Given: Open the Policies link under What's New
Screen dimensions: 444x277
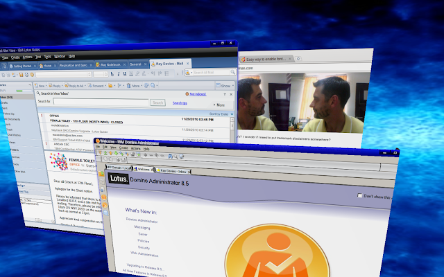Looking at the screenshot, I should 144,241.
